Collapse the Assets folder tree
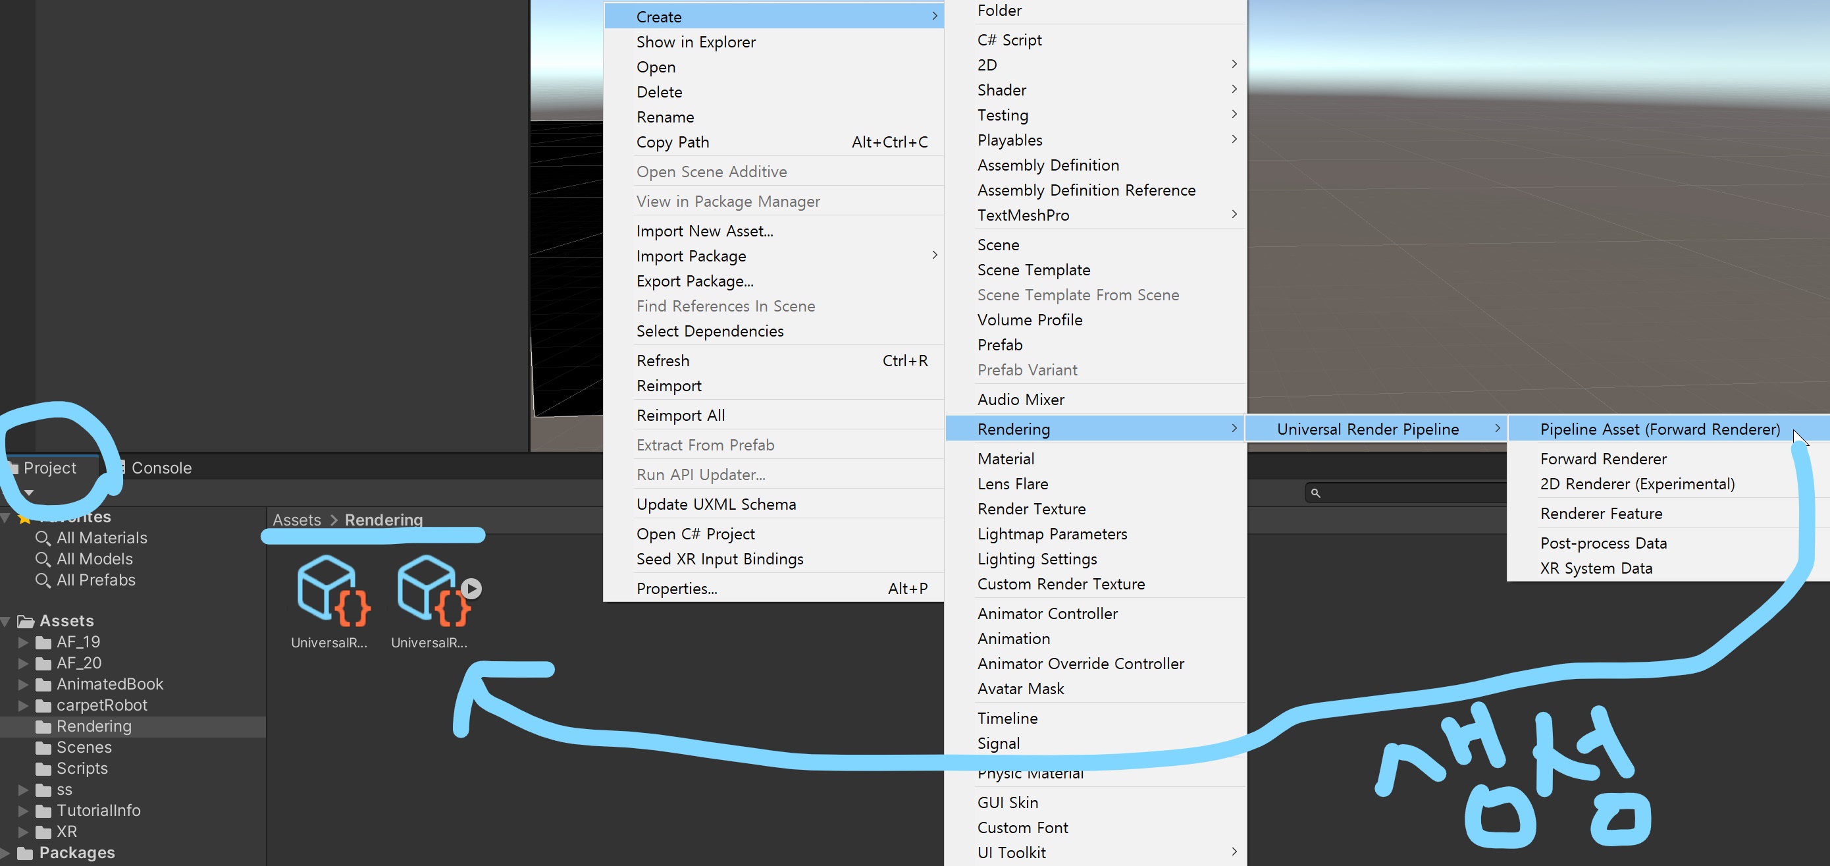The height and width of the screenshot is (866, 1830). [6, 621]
